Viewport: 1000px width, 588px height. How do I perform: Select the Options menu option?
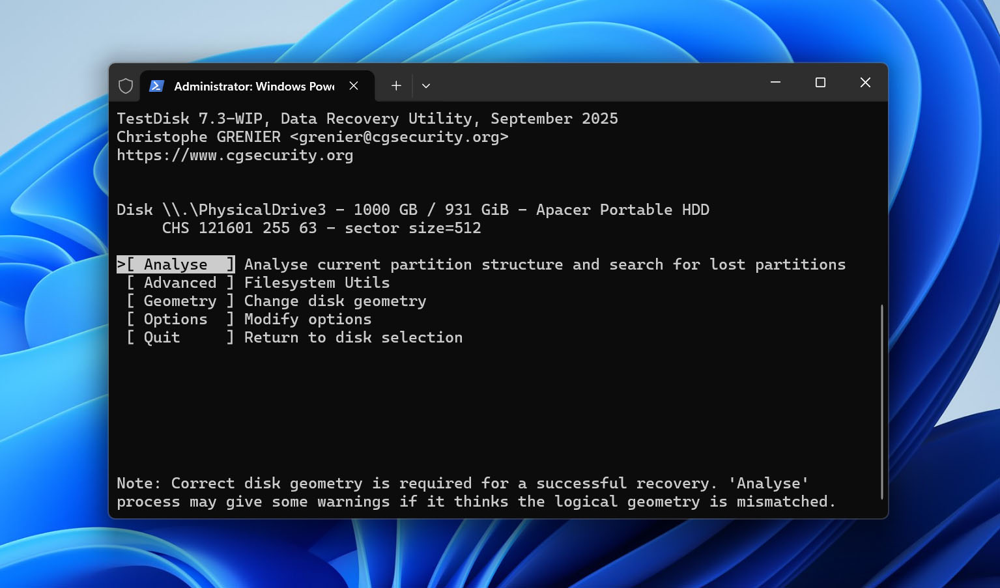180,319
